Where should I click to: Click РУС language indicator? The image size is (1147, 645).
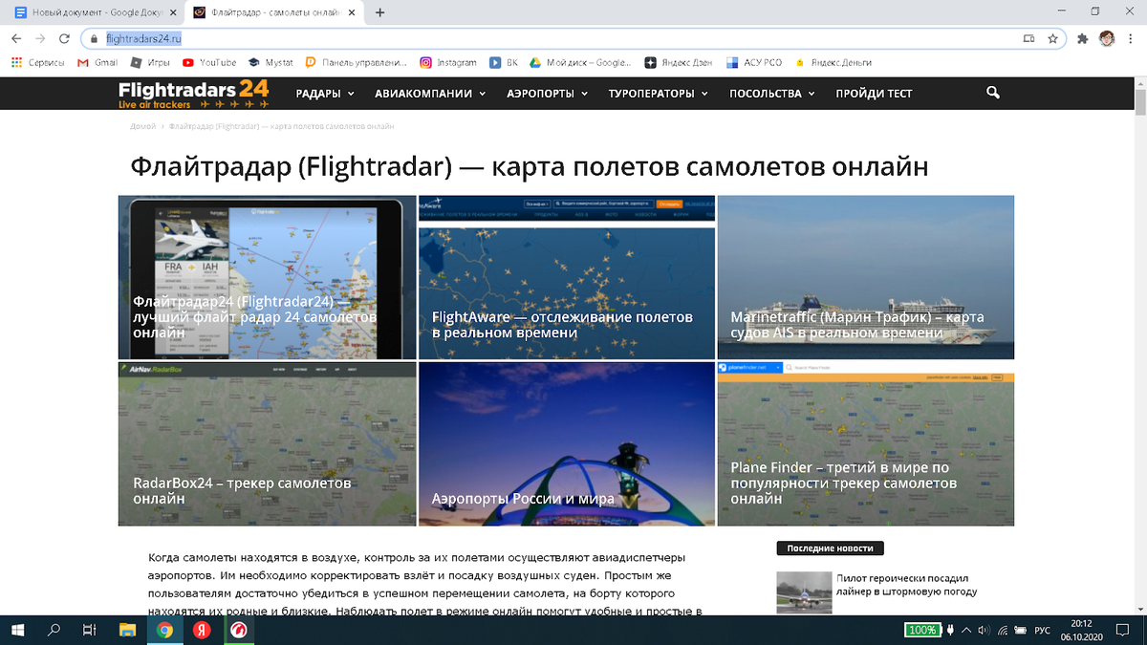point(1043,630)
